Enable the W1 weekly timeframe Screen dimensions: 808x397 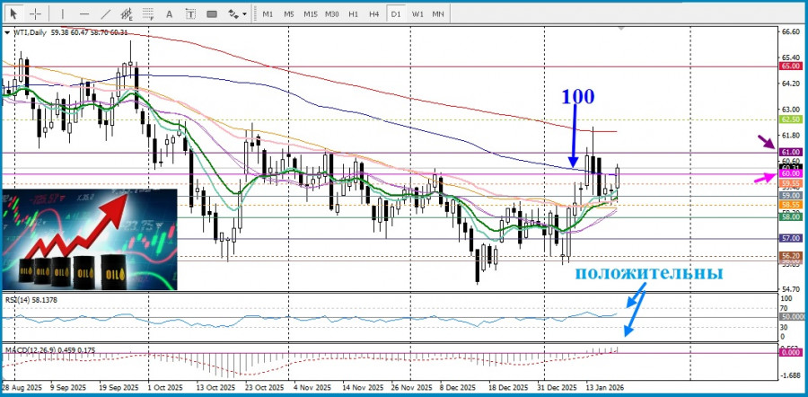click(x=417, y=13)
